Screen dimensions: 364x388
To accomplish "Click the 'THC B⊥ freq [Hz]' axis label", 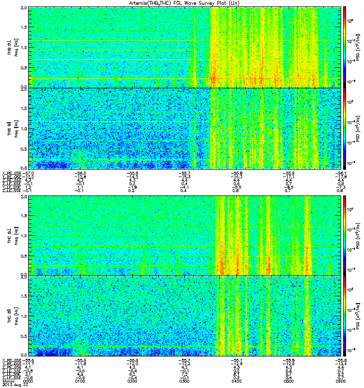I will (x=13, y=236).
